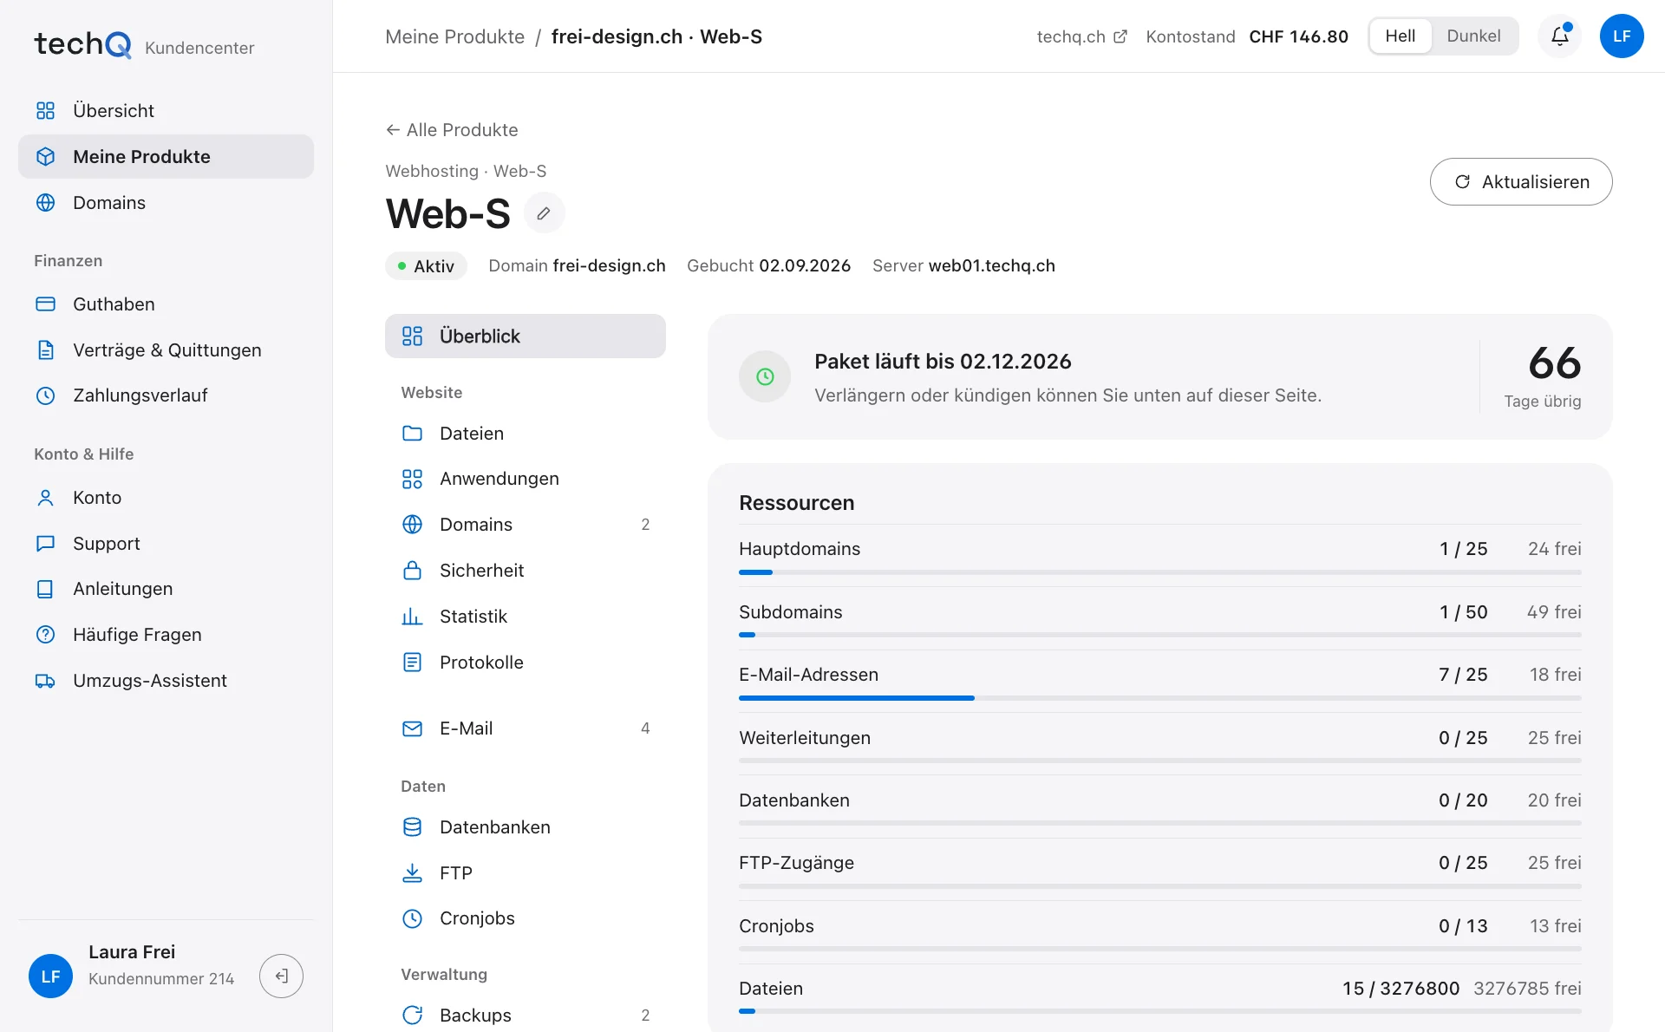Open E-Mail in the product menu
1665x1032 pixels.
coord(525,728)
